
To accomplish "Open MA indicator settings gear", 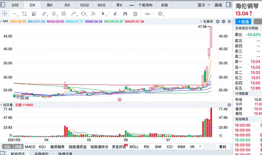I will [x=229, y=21].
